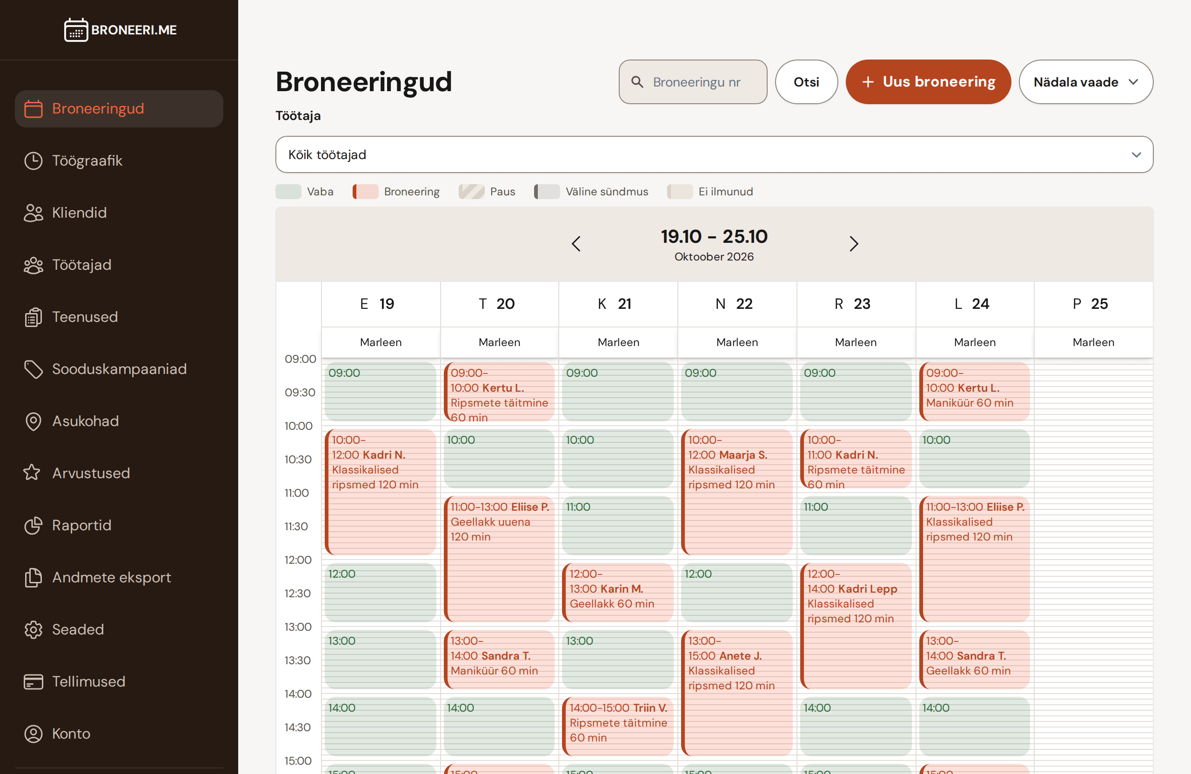This screenshot has height=774, width=1191.
Task: Open Kadri N. 10:00–12:00 booking on Monday
Action: (380, 492)
